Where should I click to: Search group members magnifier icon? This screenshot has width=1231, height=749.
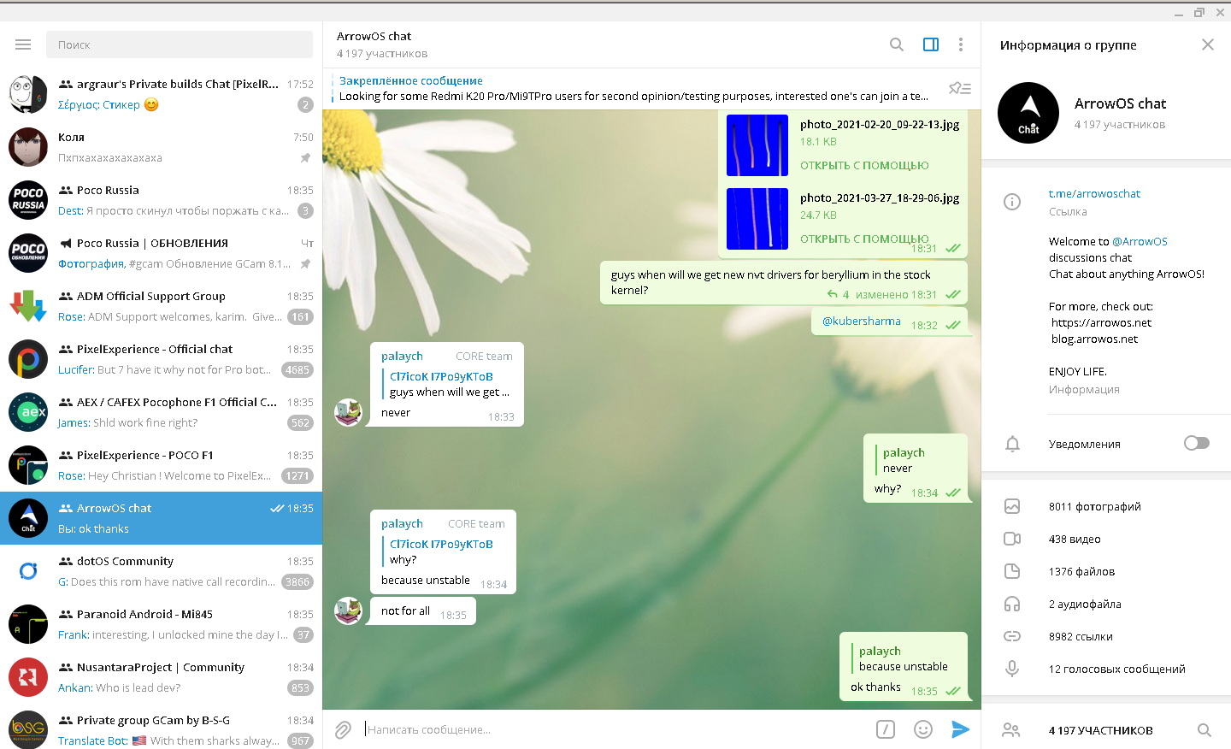[x=1204, y=730]
